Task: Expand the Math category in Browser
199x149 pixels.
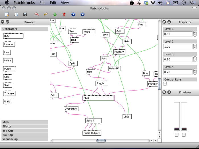Action: point(25,122)
